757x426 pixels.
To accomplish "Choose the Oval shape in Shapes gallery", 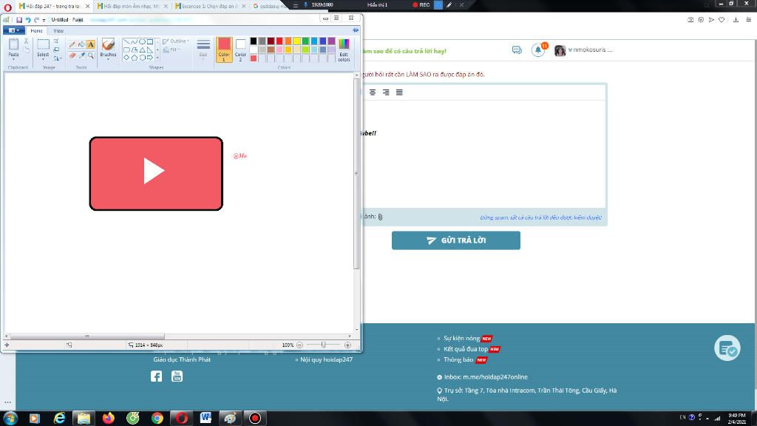I will 142,42.
